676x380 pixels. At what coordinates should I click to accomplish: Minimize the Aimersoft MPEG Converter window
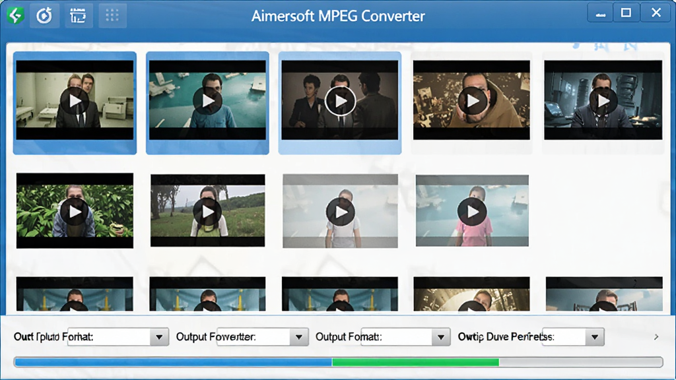(x=601, y=13)
